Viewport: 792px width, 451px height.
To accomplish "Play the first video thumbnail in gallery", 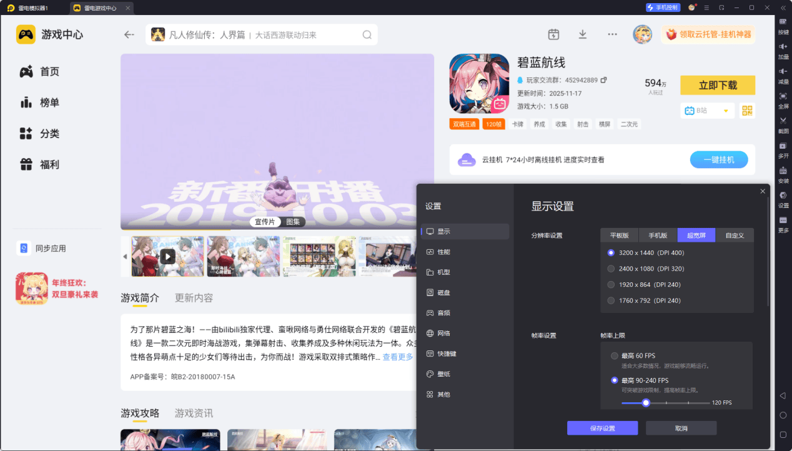I will (167, 256).
